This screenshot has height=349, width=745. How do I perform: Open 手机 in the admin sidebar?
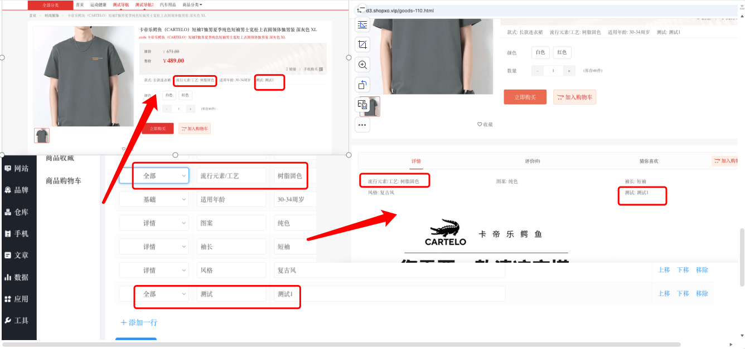(x=17, y=233)
